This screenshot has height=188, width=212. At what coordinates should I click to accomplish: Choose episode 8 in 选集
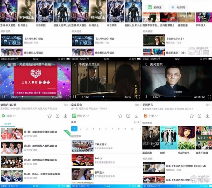pos(119,129)
